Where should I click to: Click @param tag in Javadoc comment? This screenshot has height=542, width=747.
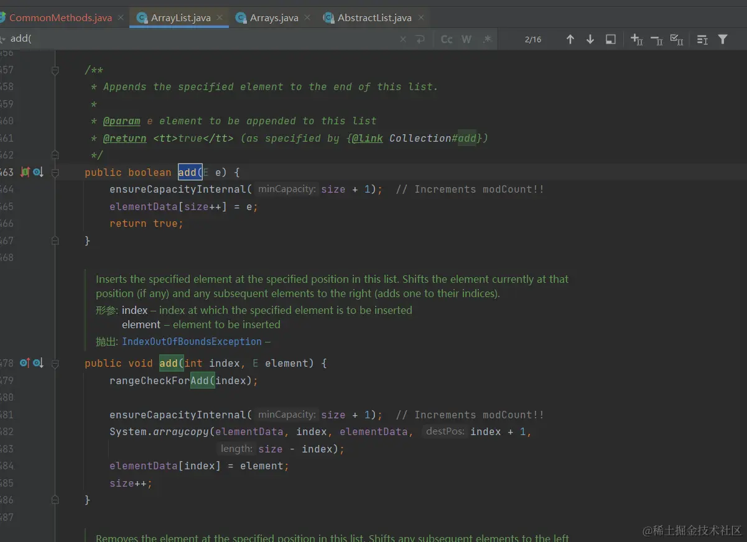[122, 121]
